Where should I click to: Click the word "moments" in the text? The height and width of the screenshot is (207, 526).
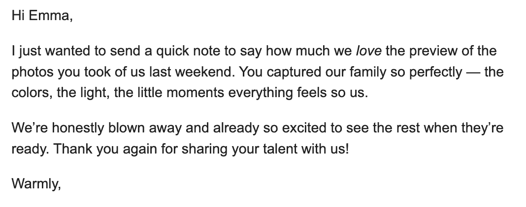pos(195,93)
